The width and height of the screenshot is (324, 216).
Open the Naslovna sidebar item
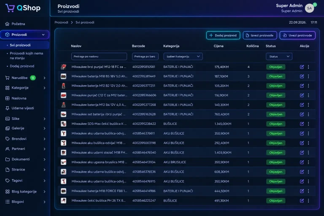pyautogui.click(x=19, y=98)
